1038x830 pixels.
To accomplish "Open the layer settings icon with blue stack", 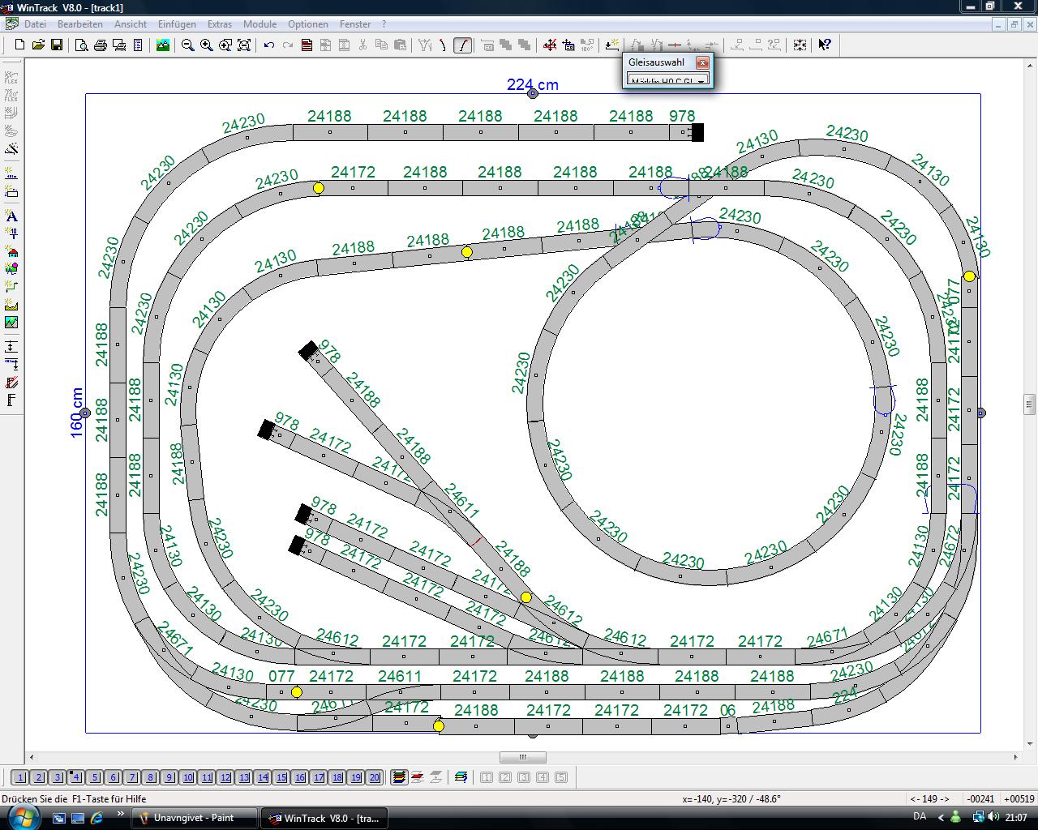I will point(461,777).
